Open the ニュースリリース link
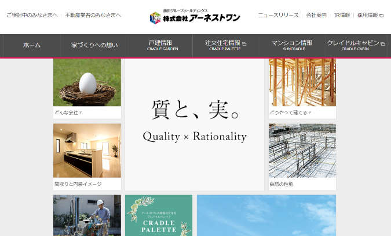This screenshot has width=391, height=236. (x=278, y=15)
